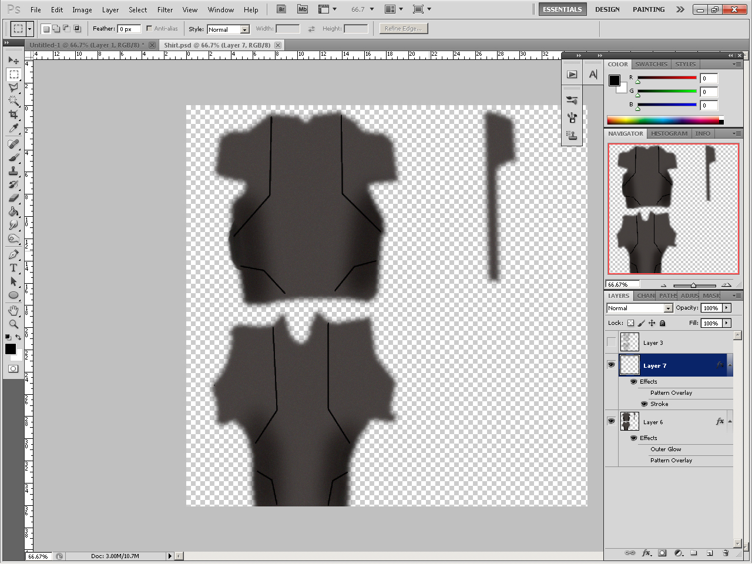Select the Move tool

pyautogui.click(x=14, y=60)
